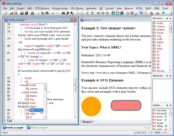Select the Text view button
The width and height of the screenshot is (174, 136).
point(9,121)
